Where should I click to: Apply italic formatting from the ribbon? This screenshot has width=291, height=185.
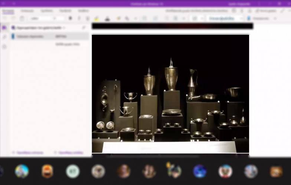click(x=79, y=18)
